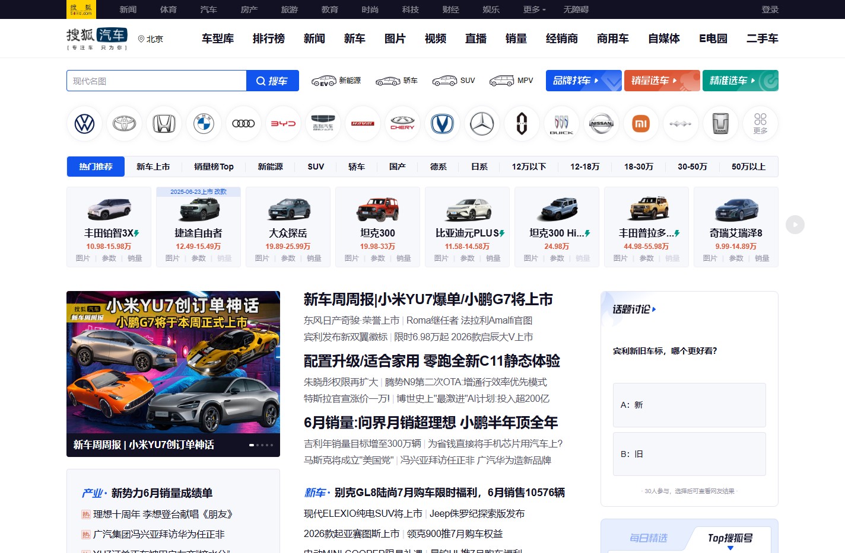Open the Haval brand logo
845x553 pixels.
tap(363, 124)
